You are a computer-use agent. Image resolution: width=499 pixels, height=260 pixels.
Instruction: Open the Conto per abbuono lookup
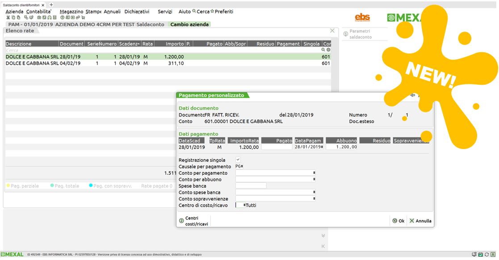314,179
